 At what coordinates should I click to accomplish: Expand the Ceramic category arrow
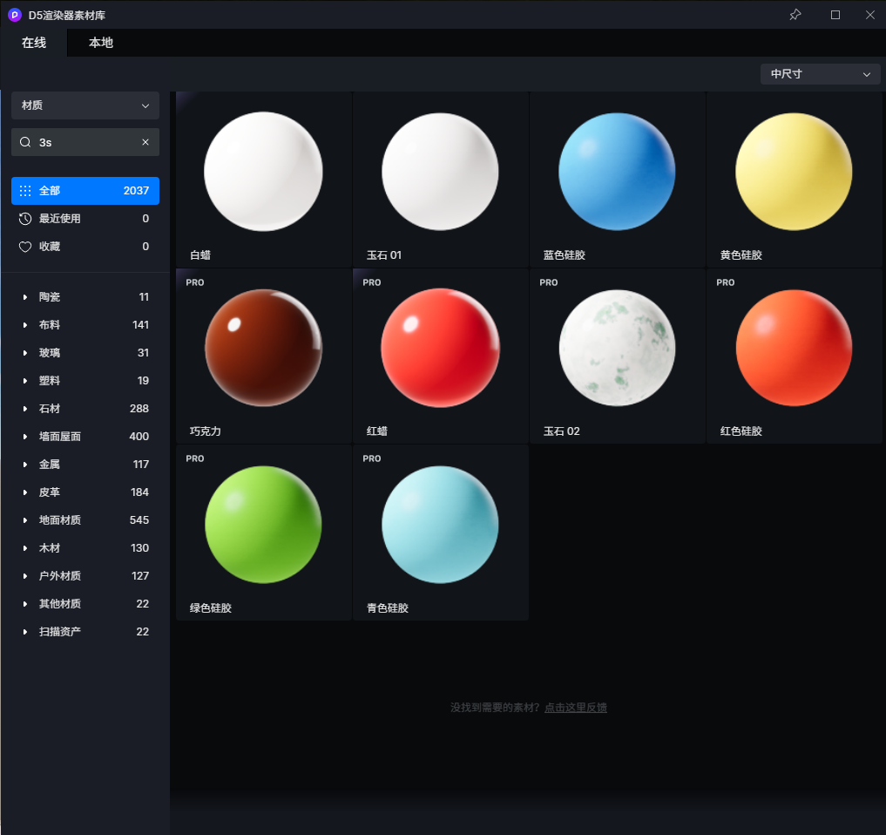point(25,297)
